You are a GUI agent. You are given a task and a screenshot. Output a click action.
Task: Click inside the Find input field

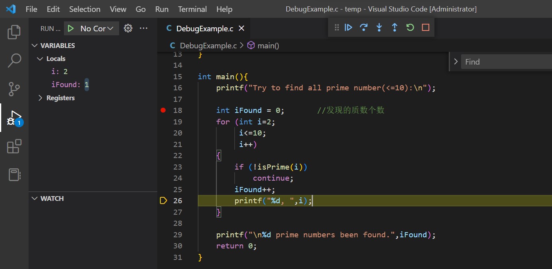click(x=506, y=62)
